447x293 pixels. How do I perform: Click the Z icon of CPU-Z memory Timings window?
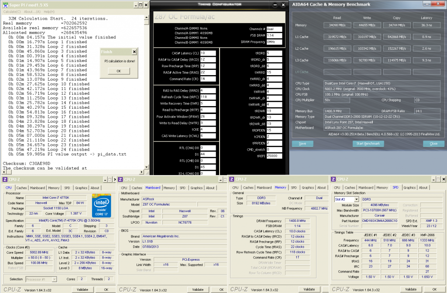click(231, 179)
